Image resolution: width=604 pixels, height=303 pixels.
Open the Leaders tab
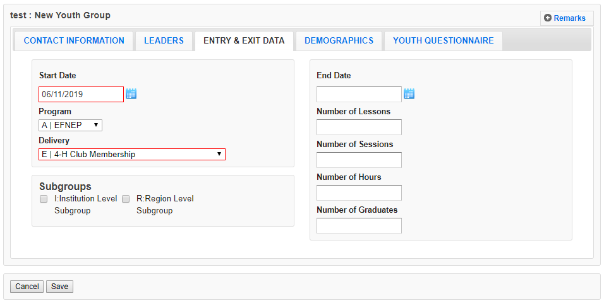[164, 40]
